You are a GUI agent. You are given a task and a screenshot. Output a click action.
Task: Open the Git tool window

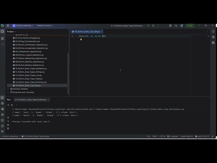2,131
